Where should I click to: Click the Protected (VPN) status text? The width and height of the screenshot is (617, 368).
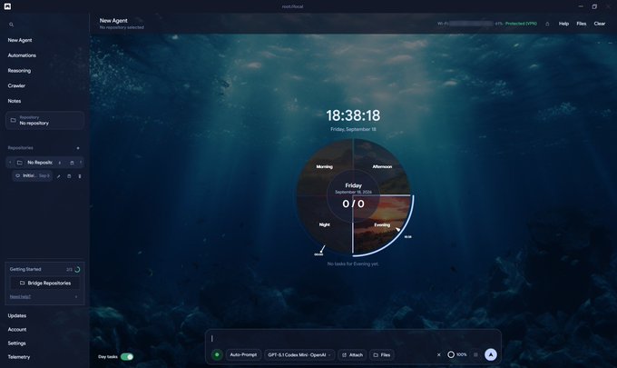[x=521, y=24]
